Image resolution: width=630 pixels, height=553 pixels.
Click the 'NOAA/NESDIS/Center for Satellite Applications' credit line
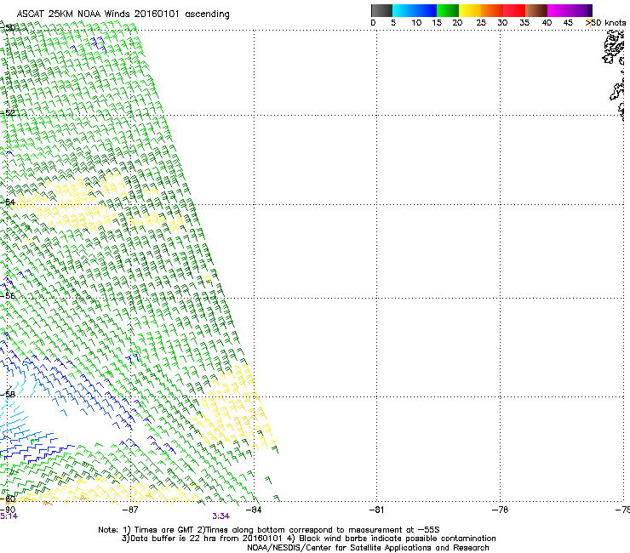[x=368, y=548]
